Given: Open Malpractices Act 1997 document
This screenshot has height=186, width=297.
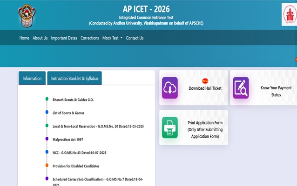Looking at the screenshot, I should tap(68, 139).
